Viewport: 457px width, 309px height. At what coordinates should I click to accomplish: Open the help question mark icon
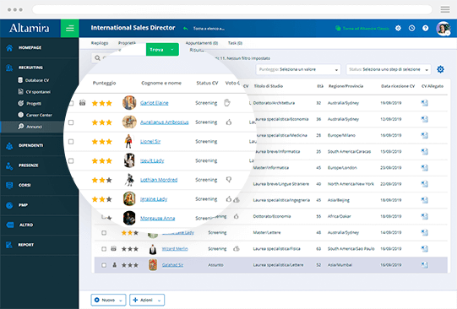pos(425,28)
